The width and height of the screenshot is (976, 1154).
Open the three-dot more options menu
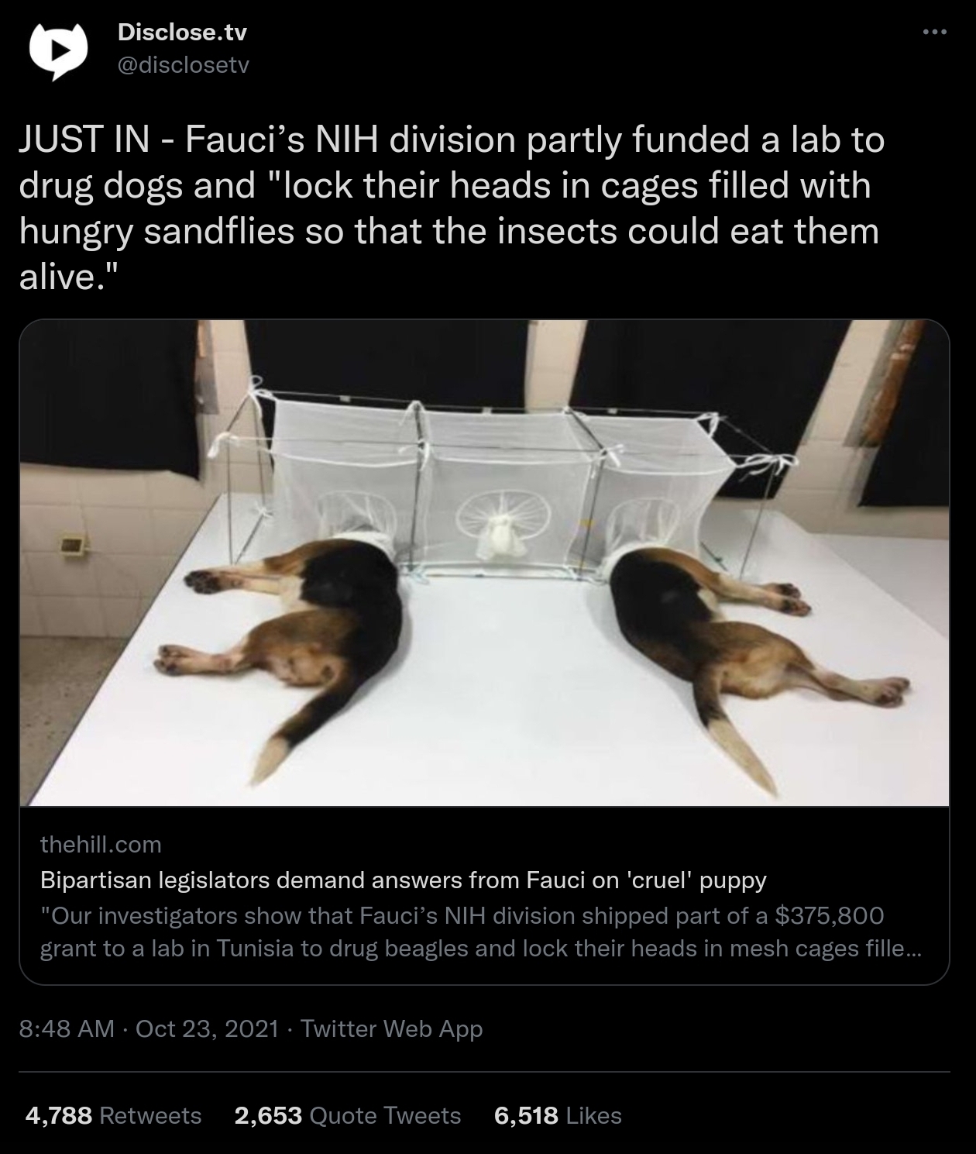click(x=934, y=33)
